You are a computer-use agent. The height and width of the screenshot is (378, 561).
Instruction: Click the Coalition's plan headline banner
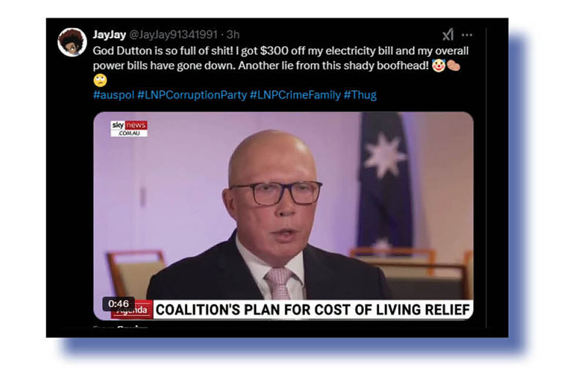click(312, 309)
